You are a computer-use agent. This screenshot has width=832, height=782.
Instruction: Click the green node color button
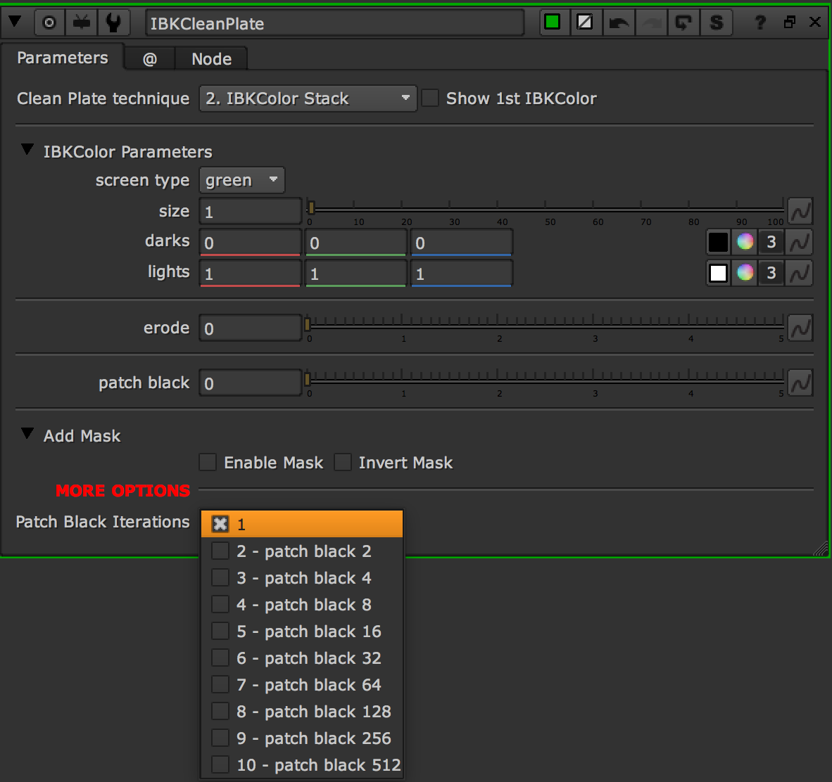tap(553, 23)
